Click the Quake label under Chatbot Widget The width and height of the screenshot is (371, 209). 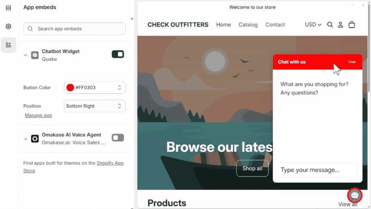pyautogui.click(x=49, y=59)
